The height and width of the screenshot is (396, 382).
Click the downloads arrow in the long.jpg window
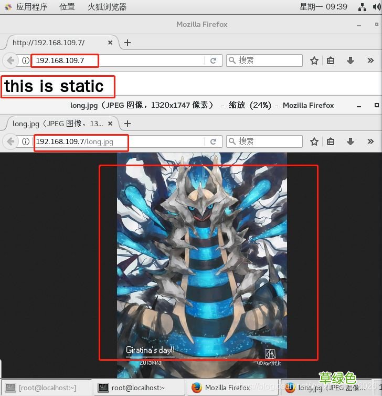(351, 142)
